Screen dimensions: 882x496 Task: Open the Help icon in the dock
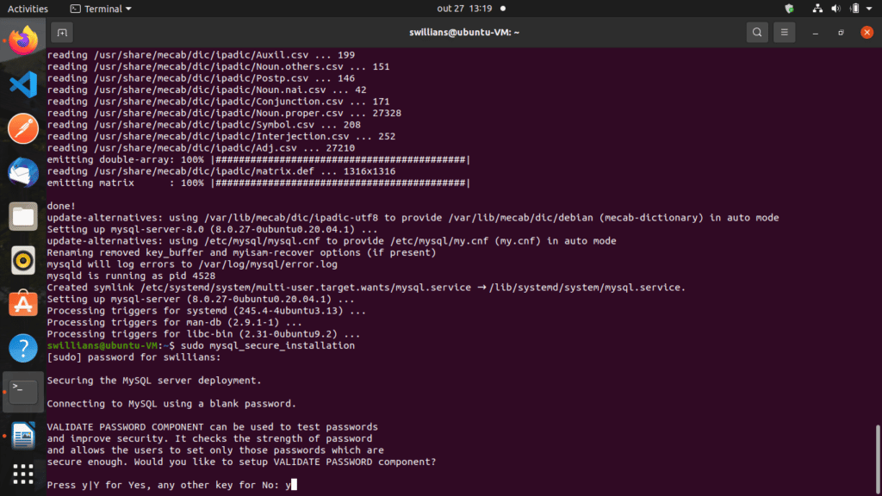[x=23, y=348]
